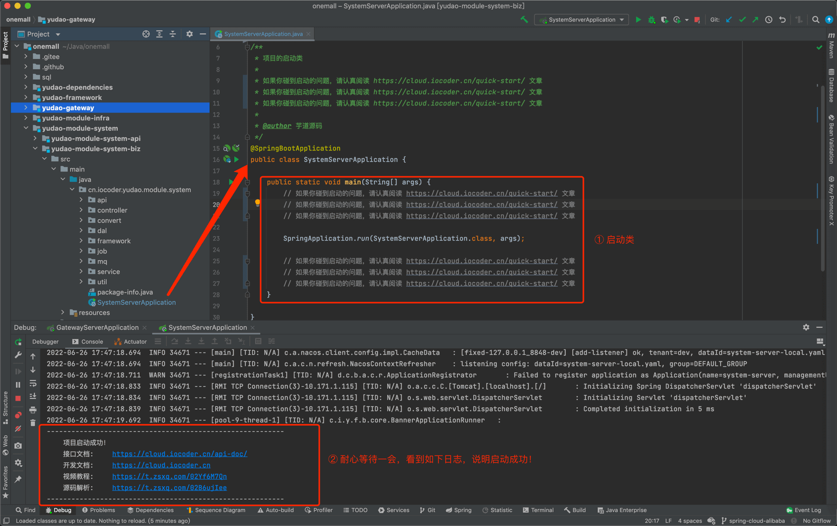This screenshot has height=526, width=837.
Task: Click the green bug Debug icon in toolbar
Action: (x=652, y=19)
